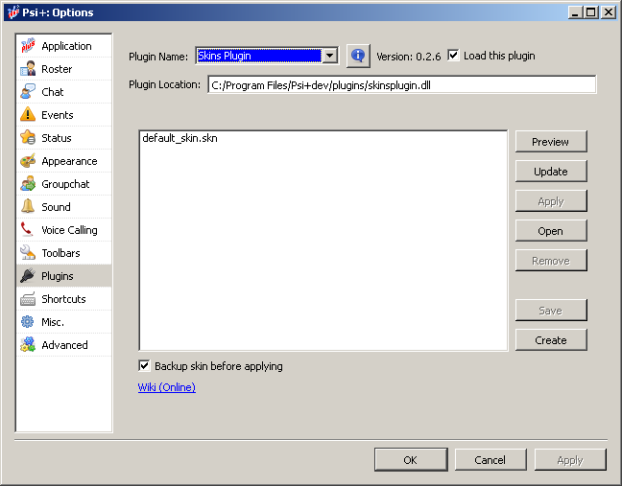The height and width of the screenshot is (486, 622).
Task: Open Appearance palette icon
Action: tap(28, 161)
